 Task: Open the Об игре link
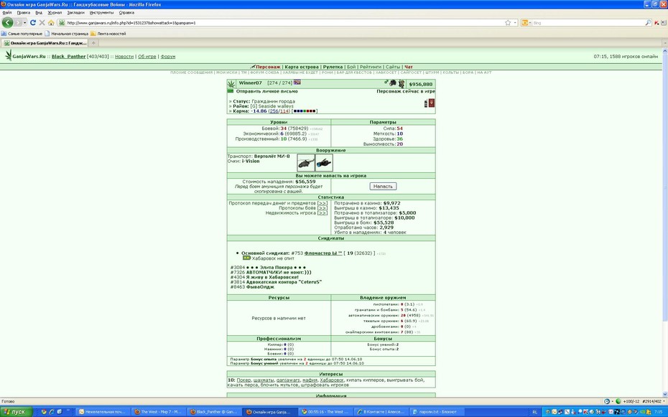pos(147,57)
